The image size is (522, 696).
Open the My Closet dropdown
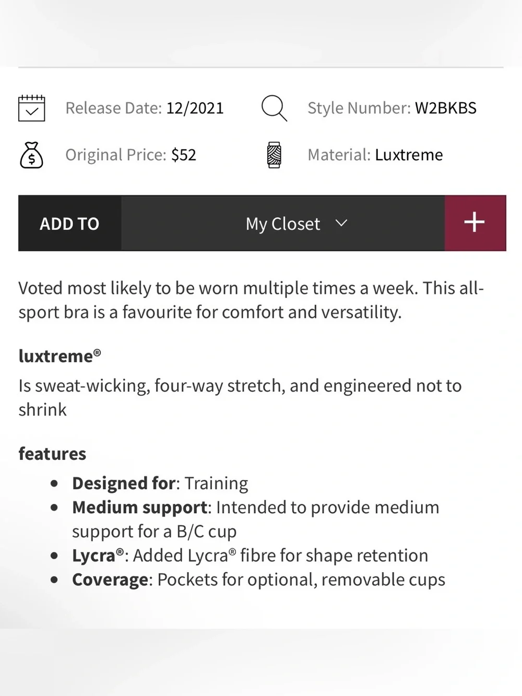click(x=283, y=223)
